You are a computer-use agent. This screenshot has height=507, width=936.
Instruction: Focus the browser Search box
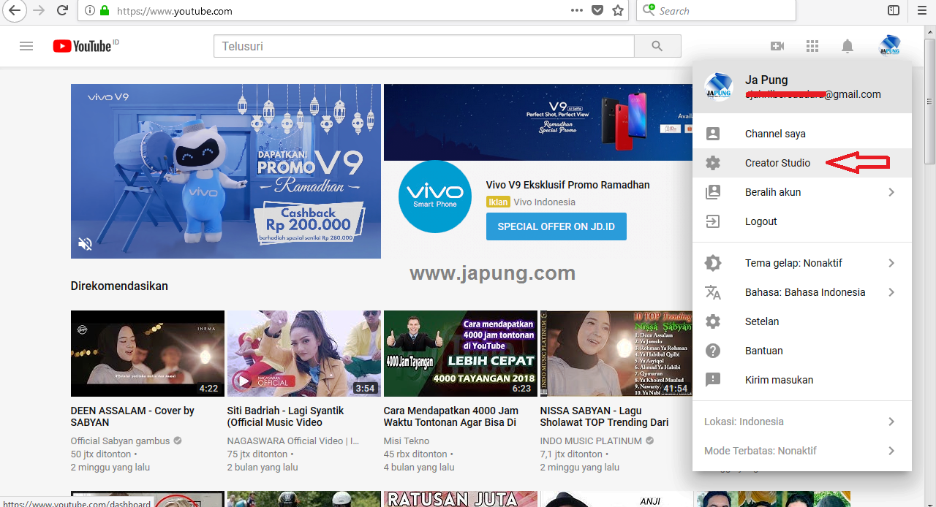717,10
